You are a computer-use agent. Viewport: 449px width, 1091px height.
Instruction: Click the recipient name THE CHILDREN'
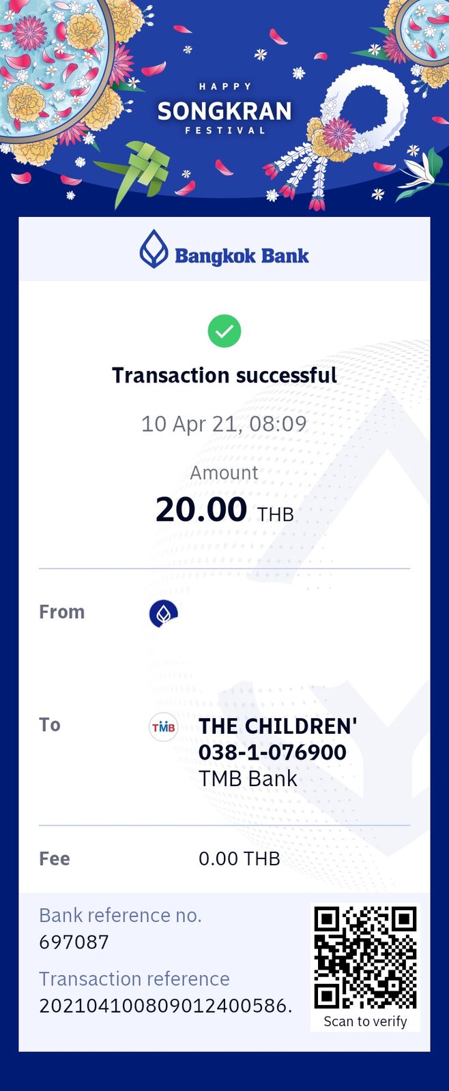click(x=278, y=726)
